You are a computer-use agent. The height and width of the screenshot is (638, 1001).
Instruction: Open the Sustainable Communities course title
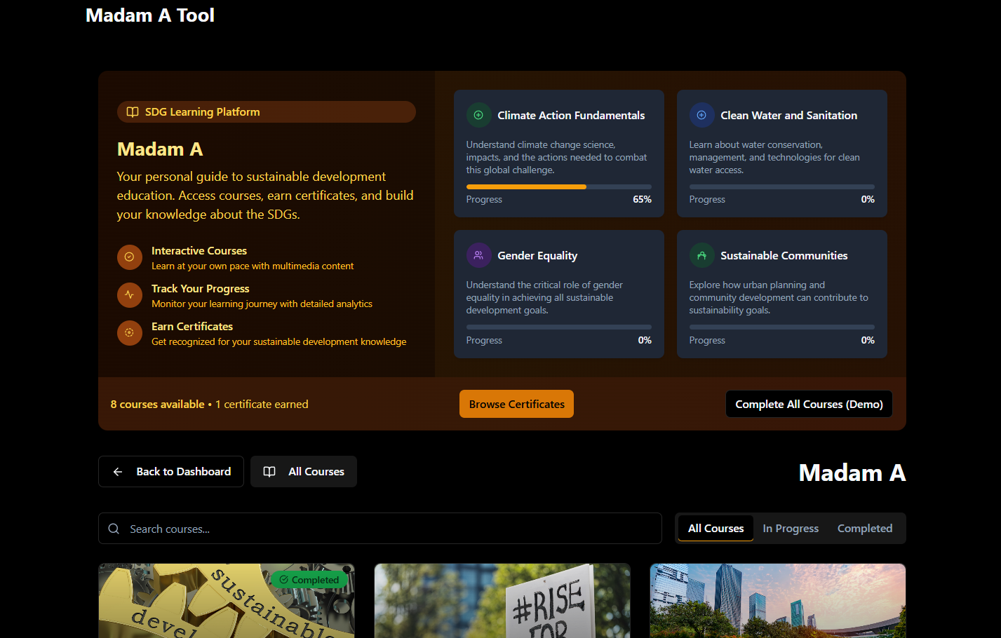tap(784, 255)
